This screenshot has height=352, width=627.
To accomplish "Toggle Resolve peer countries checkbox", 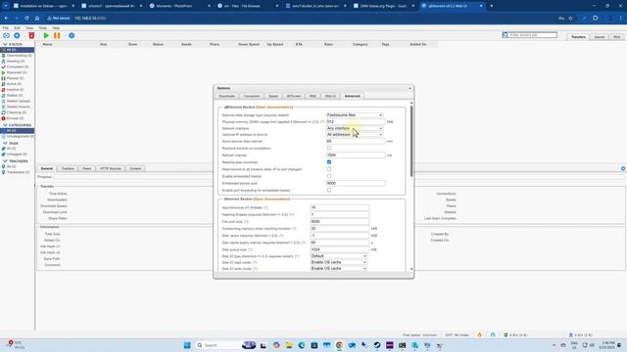I will [329, 162].
